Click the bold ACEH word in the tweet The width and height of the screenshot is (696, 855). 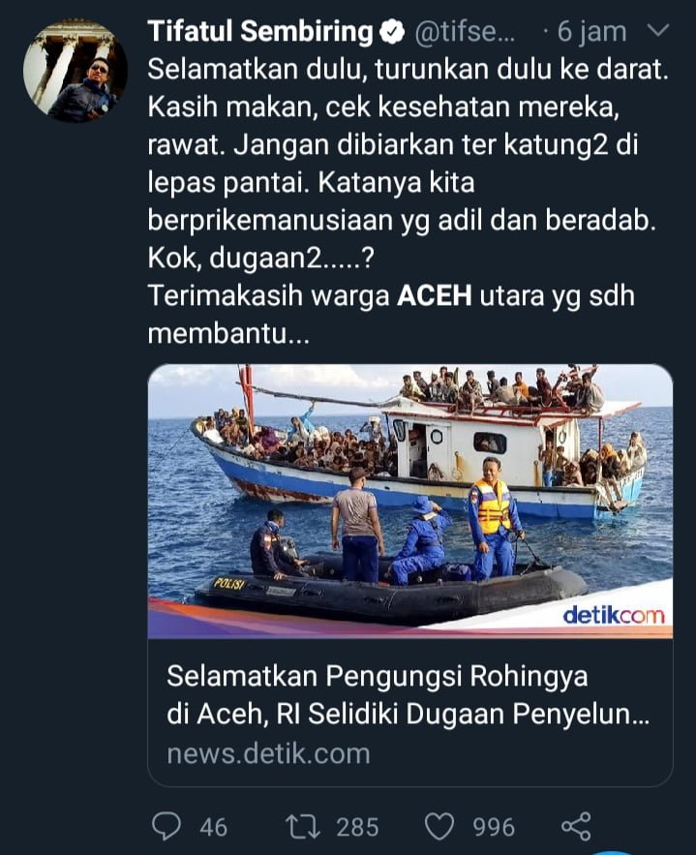click(435, 296)
